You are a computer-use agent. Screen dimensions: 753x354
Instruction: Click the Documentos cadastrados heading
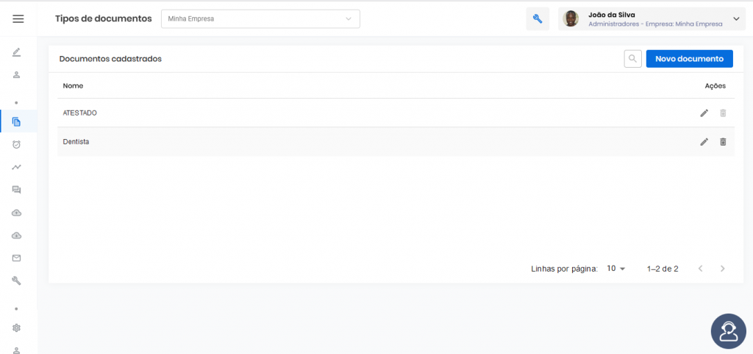tap(110, 59)
